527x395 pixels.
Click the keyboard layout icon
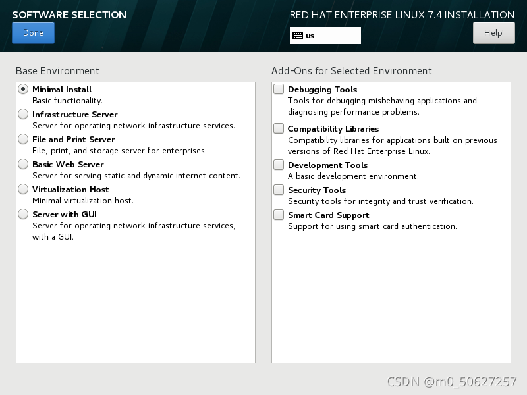pyautogui.click(x=298, y=36)
